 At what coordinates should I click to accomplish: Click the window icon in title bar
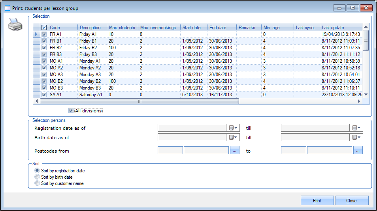(x=7, y=8)
